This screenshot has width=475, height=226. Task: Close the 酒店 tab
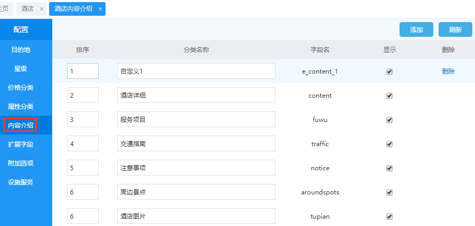(x=42, y=9)
